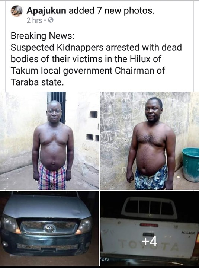
Task: View the white Toyota tailgate photo
Action: 150,229
